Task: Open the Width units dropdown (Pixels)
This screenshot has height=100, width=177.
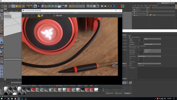Action: 152,39
